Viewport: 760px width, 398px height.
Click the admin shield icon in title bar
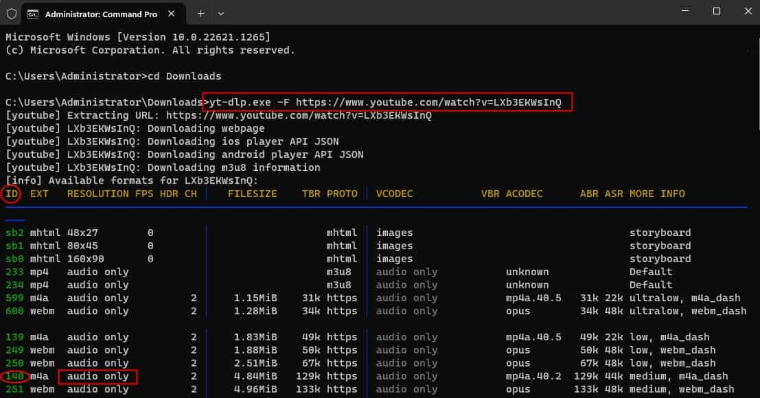[11, 13]
